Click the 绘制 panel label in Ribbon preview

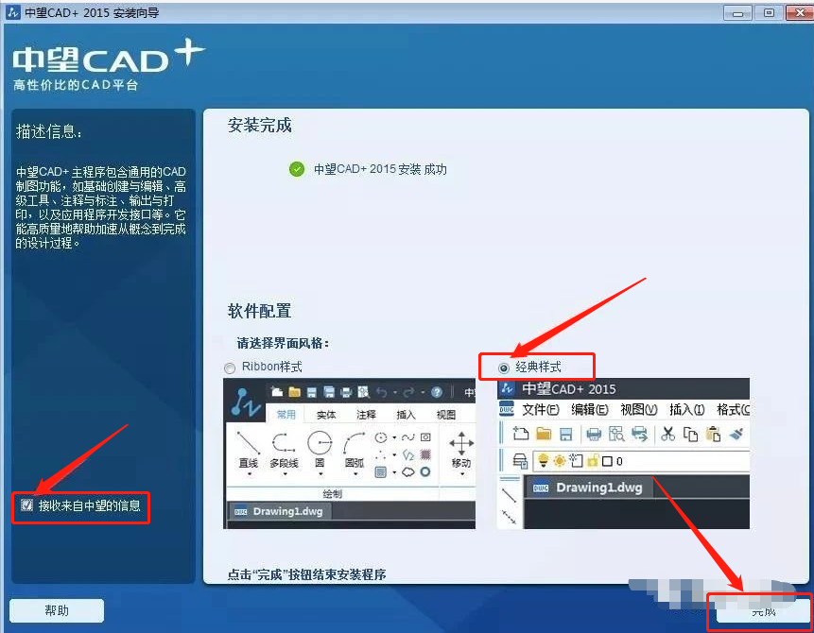click(332, 494)
